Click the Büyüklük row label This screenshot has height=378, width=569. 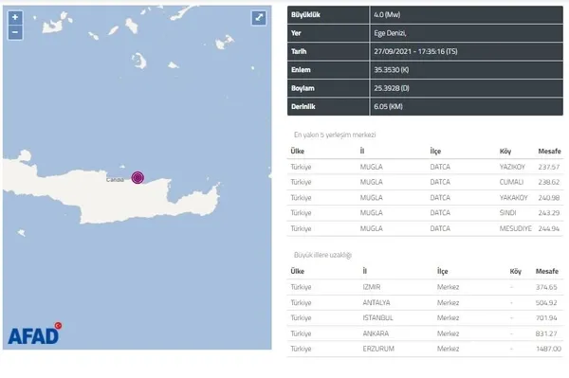pos(305,15)
